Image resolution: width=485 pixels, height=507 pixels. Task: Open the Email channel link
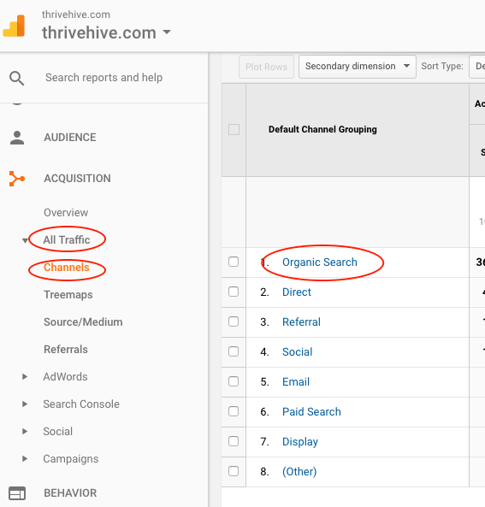(296, 382)
